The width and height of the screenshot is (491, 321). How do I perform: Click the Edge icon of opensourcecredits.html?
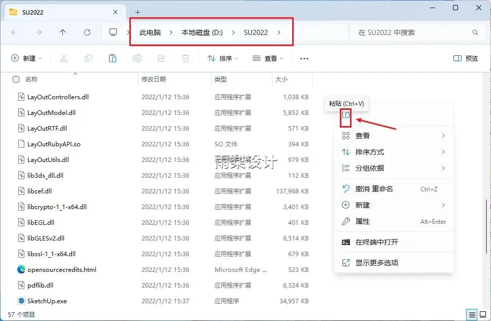(x=21, y=269)
